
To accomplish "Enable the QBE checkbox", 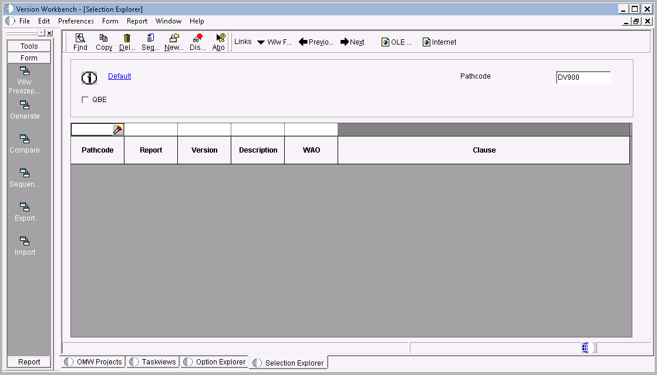I will tap(85, 100).
